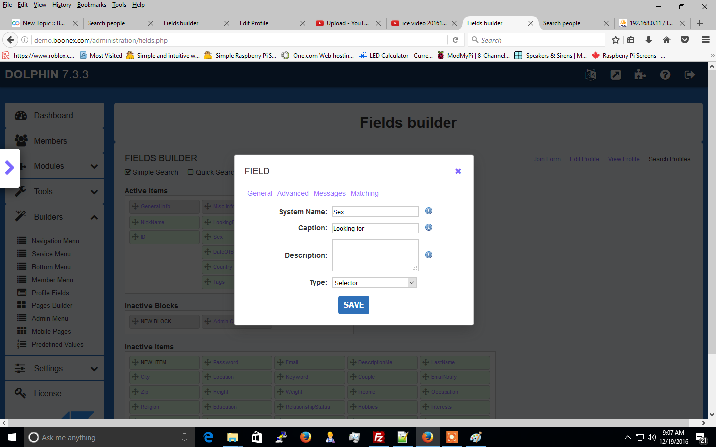Open a new browser tab with plus

point(700,23)
